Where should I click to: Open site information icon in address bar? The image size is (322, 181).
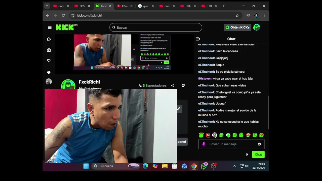coord(73,15)
